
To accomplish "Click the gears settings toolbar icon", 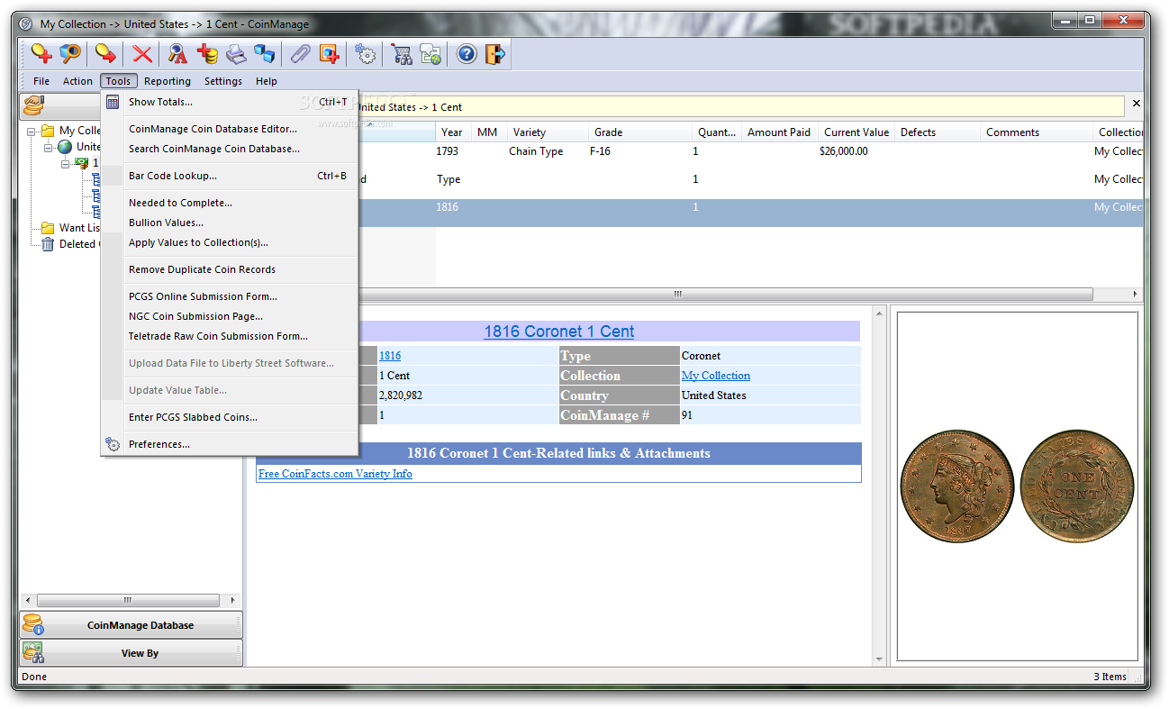I will [x=365, y=54].
